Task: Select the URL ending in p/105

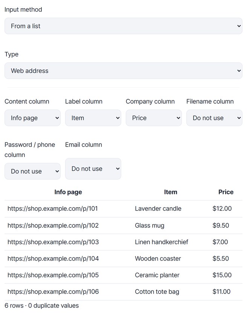Action: pos(53,275)
